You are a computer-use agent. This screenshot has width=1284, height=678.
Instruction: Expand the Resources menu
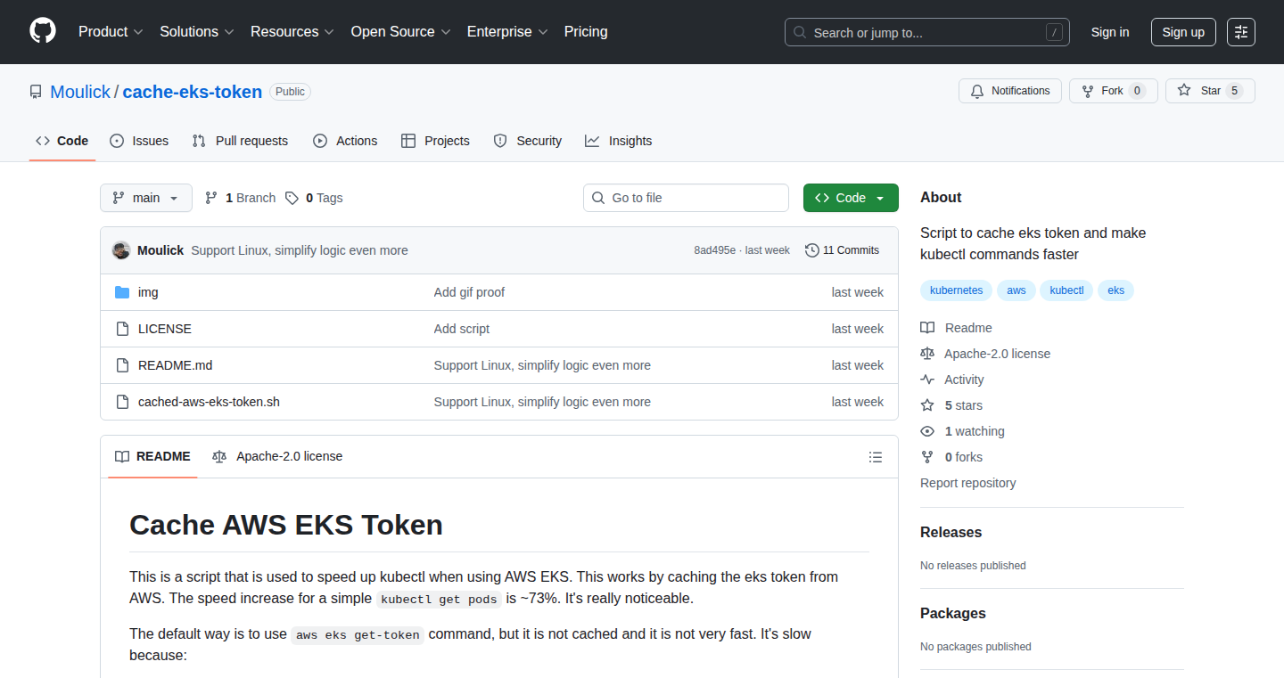click(292, 32)
